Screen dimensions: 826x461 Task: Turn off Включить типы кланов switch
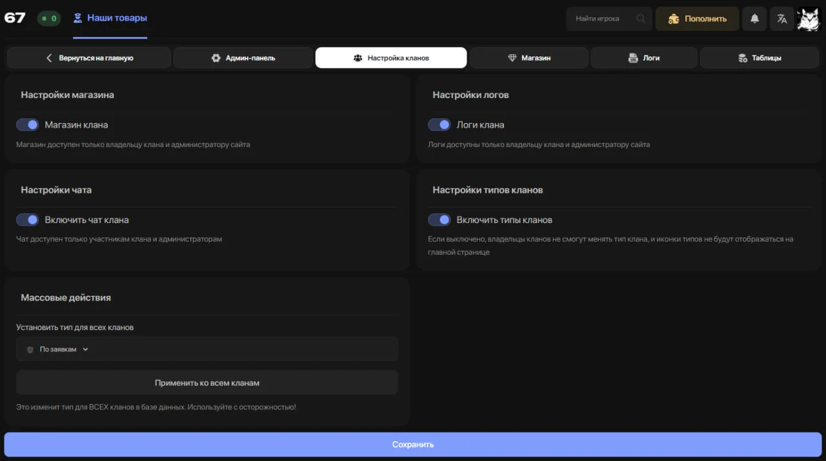(439, 220)
